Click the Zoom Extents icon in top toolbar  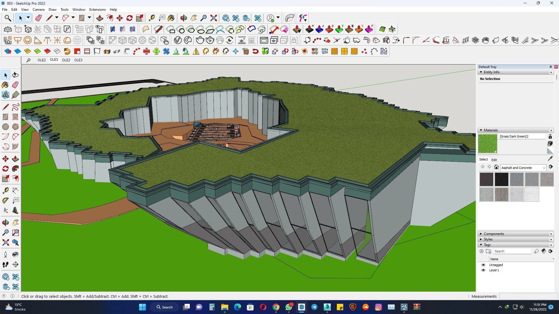pyautogui.click(x=213, y=18)
